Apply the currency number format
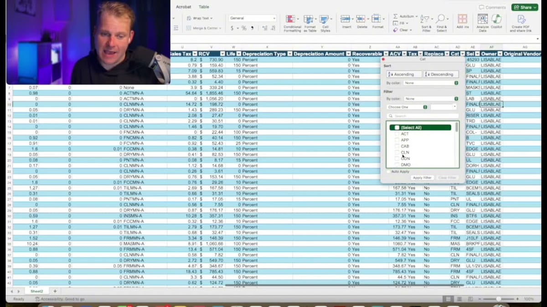This screenshot has height=307, width=547. 232,28
